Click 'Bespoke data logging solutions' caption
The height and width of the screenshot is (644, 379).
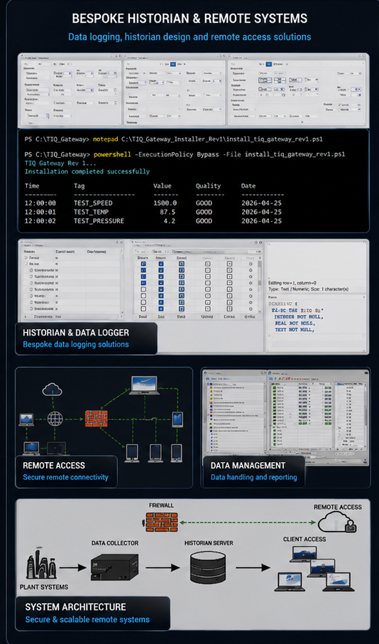pyautogui.click(x=76, y=344)
